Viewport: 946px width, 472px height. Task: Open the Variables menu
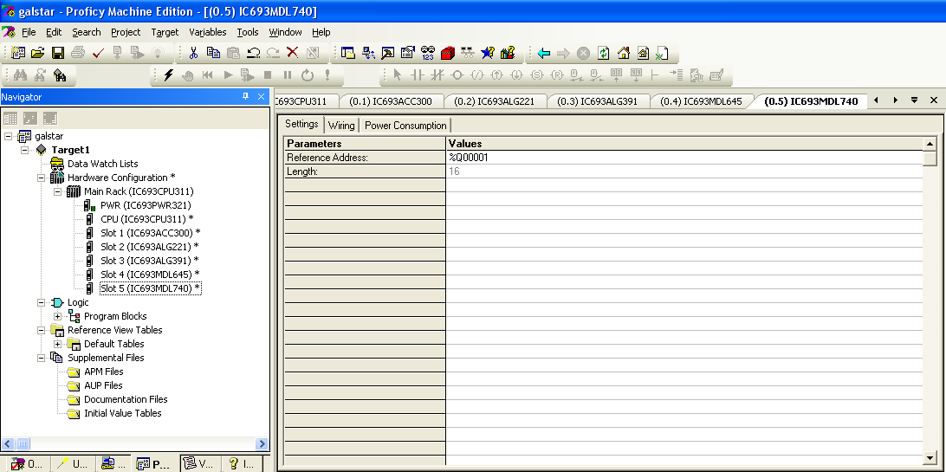(x=208, y=32)
